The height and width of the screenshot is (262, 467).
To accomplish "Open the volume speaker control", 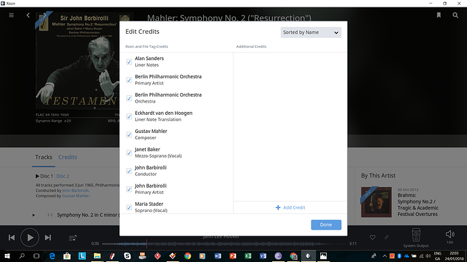I will coord(450,234).
